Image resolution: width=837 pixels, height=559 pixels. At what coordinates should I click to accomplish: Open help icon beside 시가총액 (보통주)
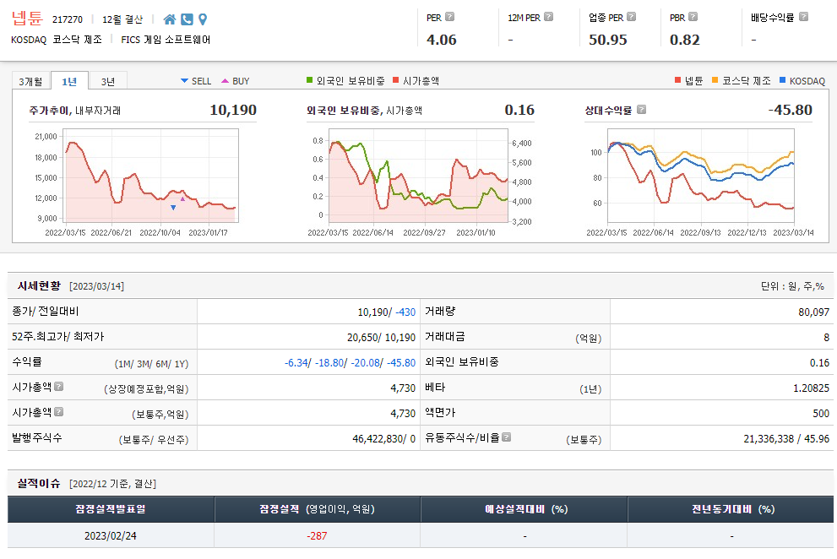click(59, 411)
